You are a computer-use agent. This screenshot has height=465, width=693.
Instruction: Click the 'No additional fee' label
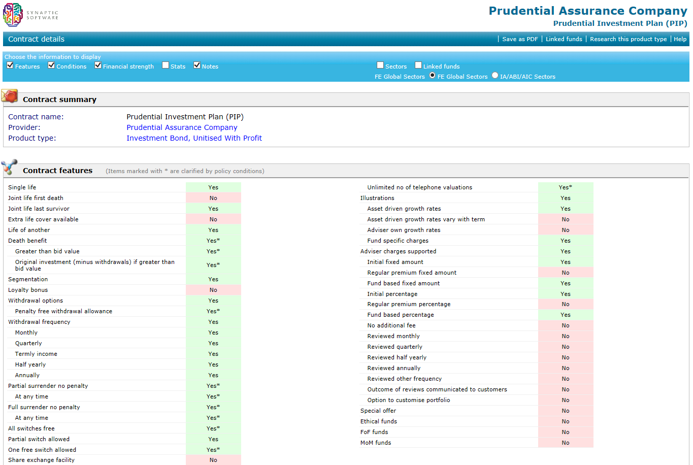(391, 325)
